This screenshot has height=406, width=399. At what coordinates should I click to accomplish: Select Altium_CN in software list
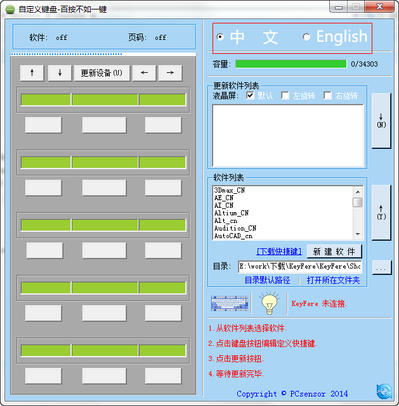pos(232,213)
